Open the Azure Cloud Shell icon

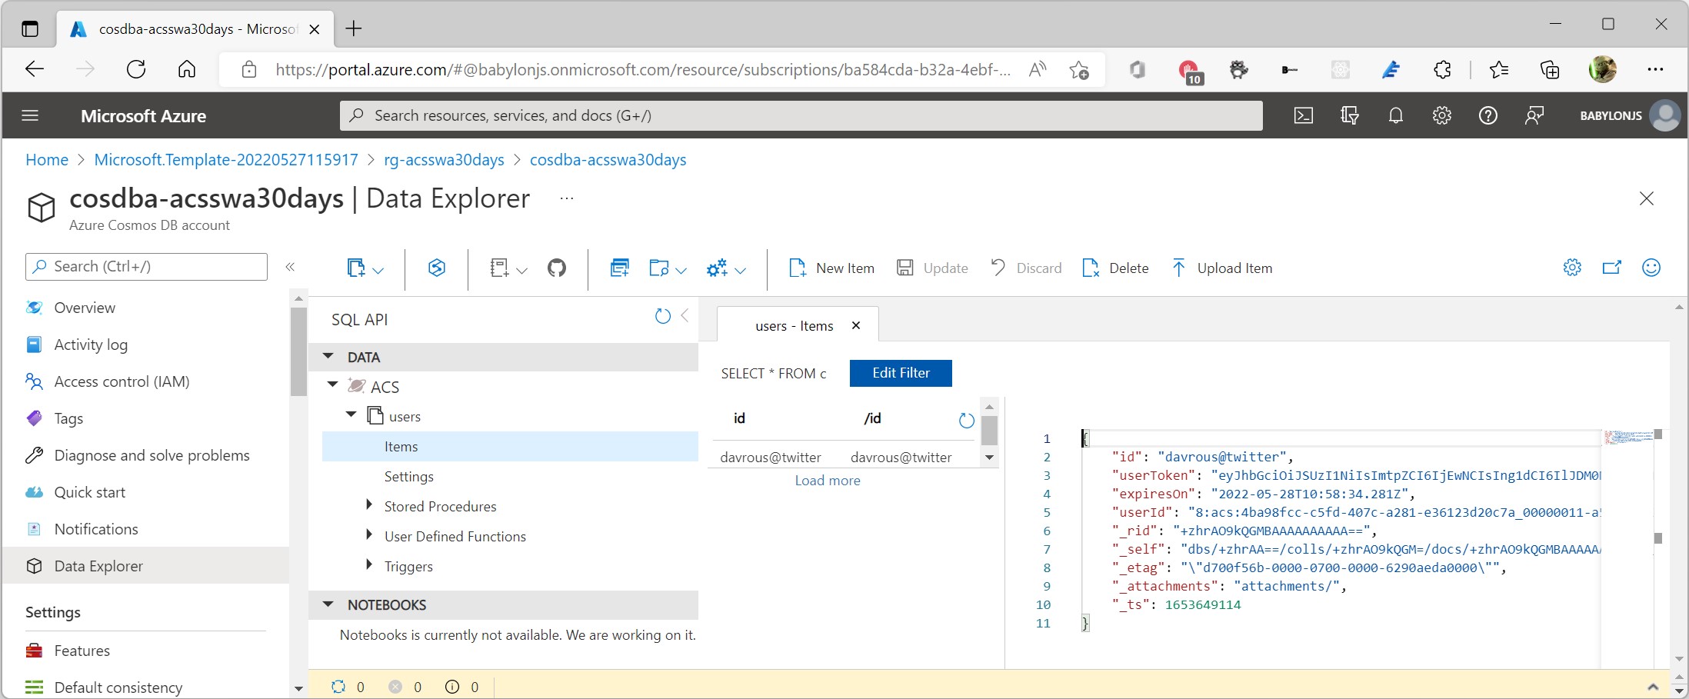(x=1303, y=115)
